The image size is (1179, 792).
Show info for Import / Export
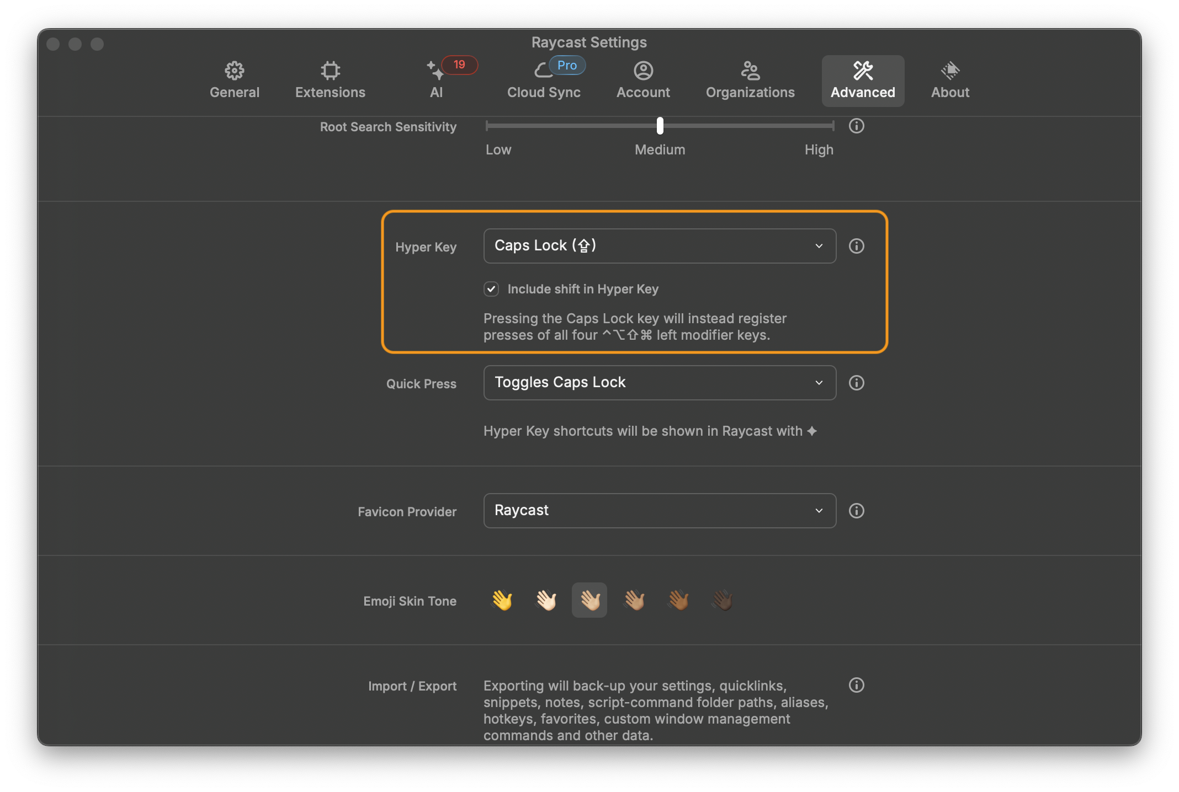point(856,685)
